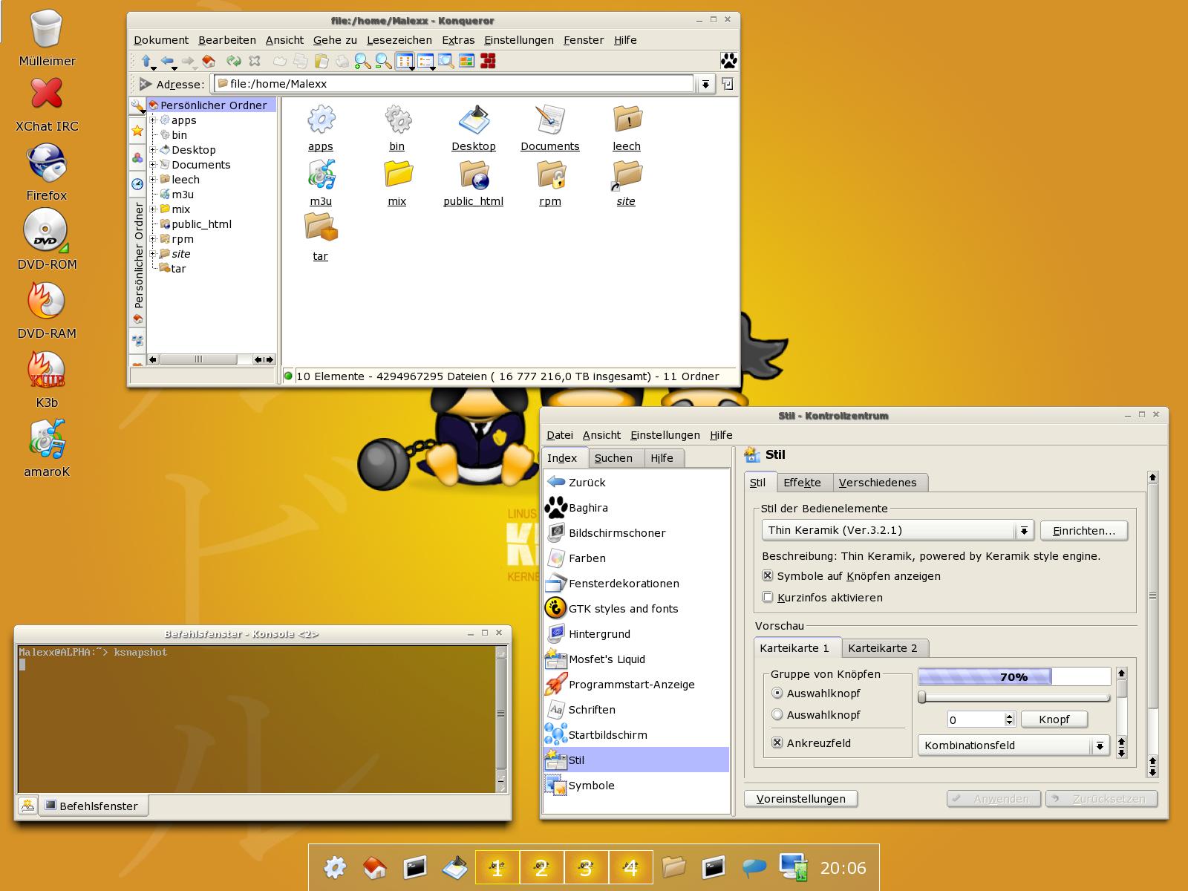Reload the Konqueror folder view

(234, 61)
